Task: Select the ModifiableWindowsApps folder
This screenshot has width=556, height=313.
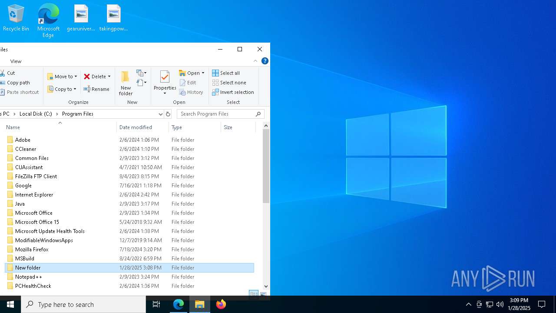Action: coord(129,240)
